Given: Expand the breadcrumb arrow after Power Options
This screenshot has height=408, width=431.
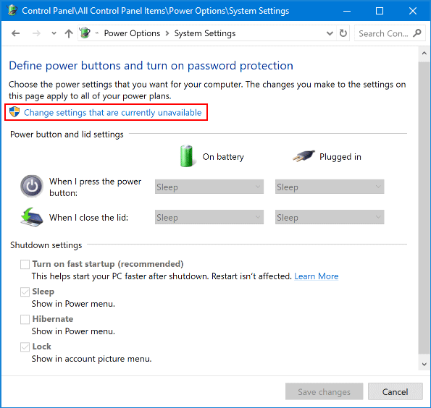Looking at the screenshot, I should [x=167, y=33].
